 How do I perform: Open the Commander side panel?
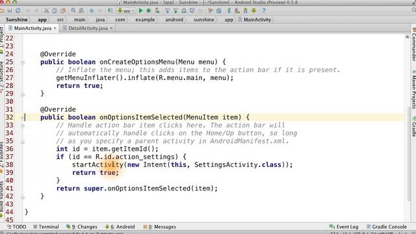click(x=413, y=44)
